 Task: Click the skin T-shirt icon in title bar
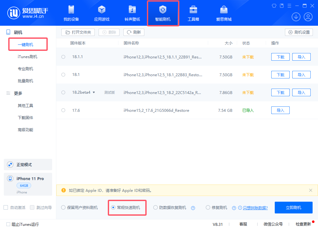tap(274, 6)
